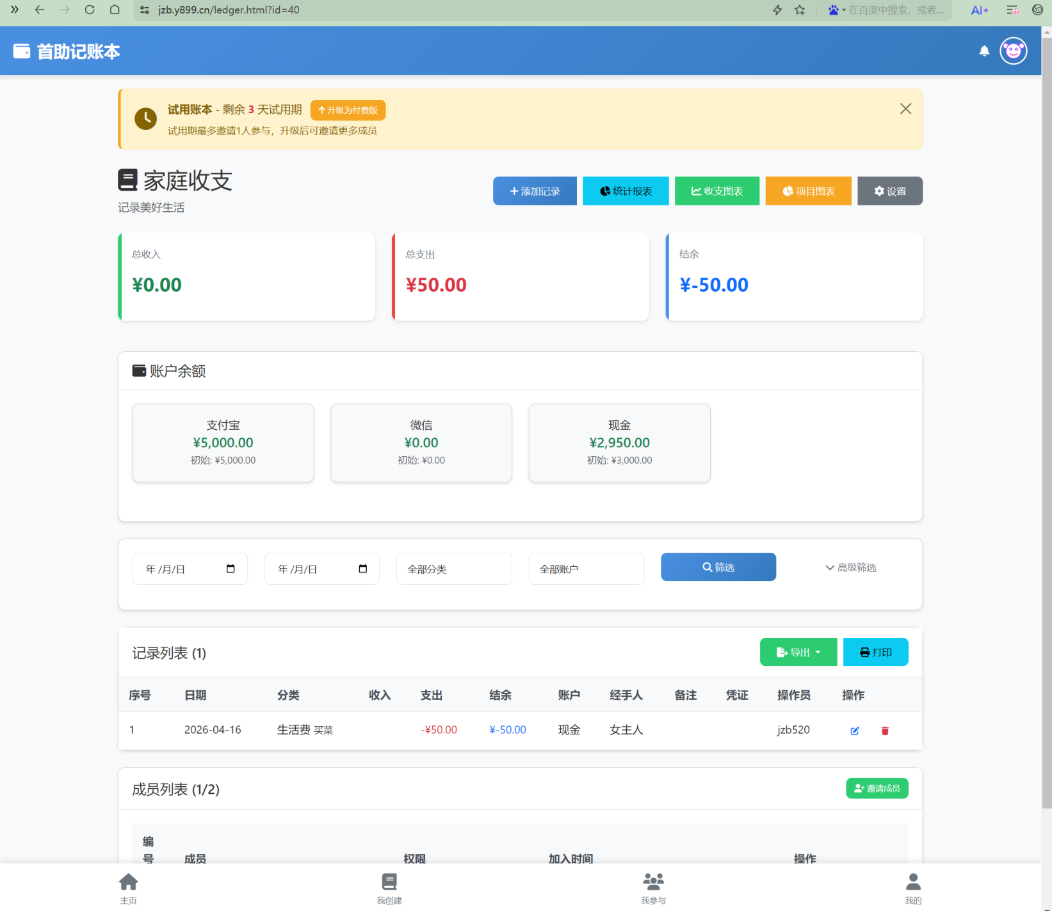Viewport: 1052px width, 911px height.
Task: Expand the 全部账户 account dropdown
Action: 586,569
